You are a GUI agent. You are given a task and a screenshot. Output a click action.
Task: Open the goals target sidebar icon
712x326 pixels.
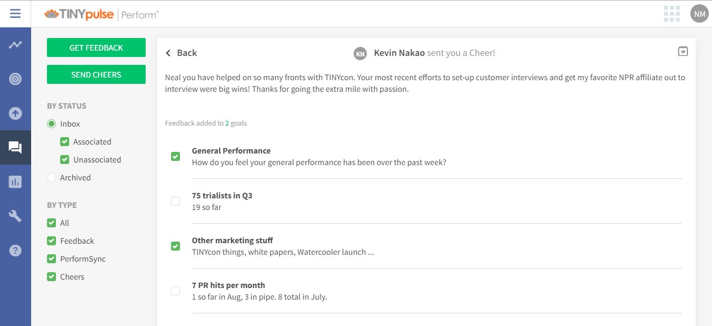(x=15, y=79)
